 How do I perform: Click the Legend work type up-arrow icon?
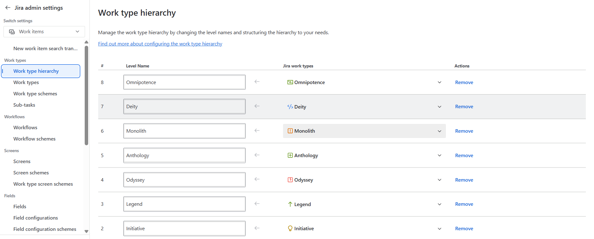click(290, 204)
